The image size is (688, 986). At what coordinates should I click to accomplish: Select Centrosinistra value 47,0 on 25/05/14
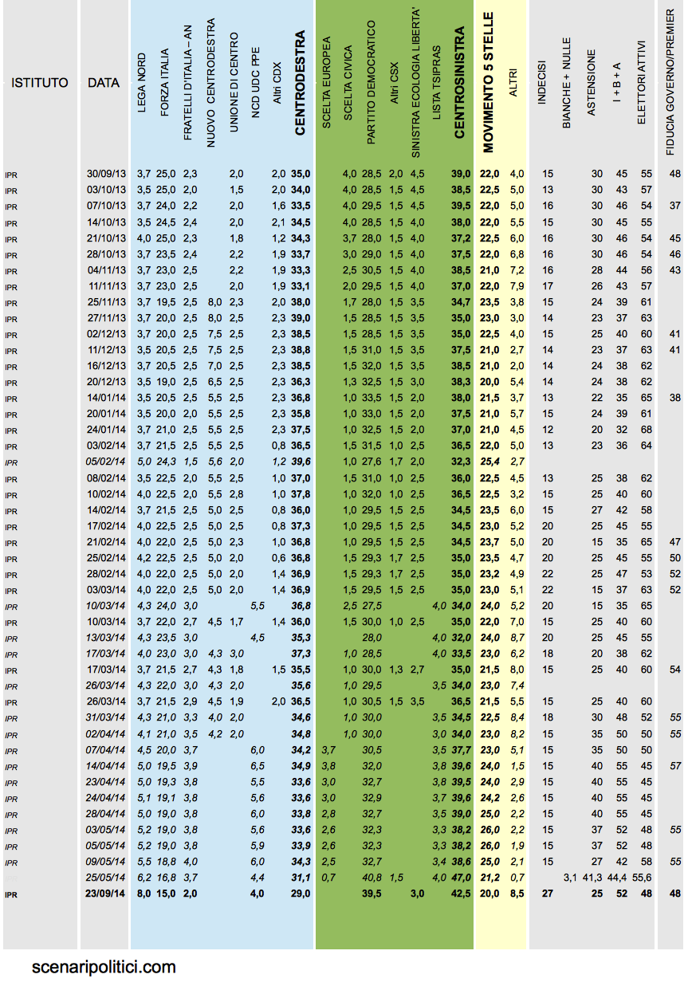pos(461,878)
